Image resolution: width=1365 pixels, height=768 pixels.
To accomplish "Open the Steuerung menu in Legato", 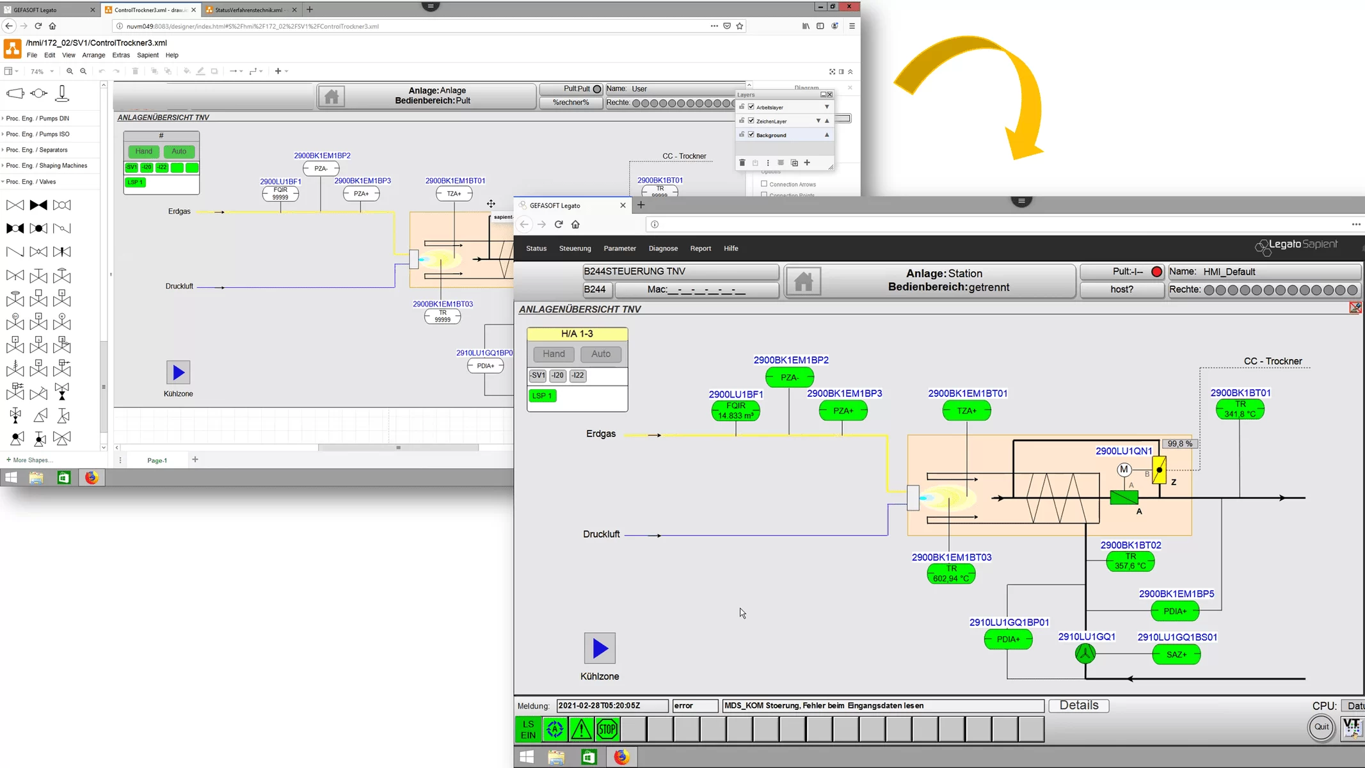I will tap(575, 248).
